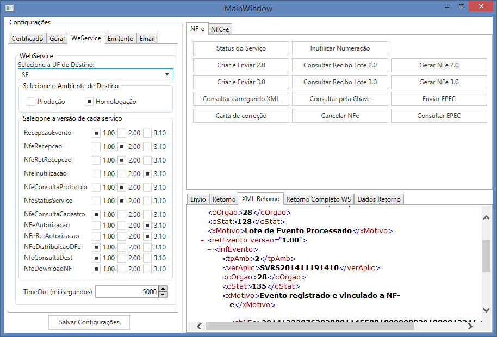Open the UF de Destino dropdown arrow
The height and width of the screenshot is (337, 497).
(167, 74)
